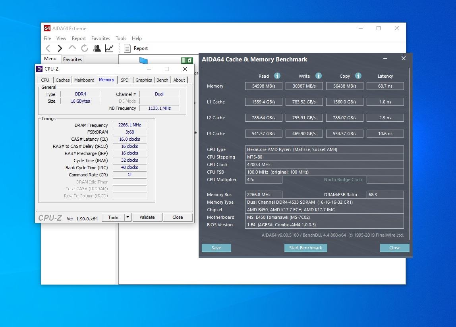Screen dimensions: 456x327
Task: Click the users icon in AIDA64 toolbar
Action: [97, 48]
